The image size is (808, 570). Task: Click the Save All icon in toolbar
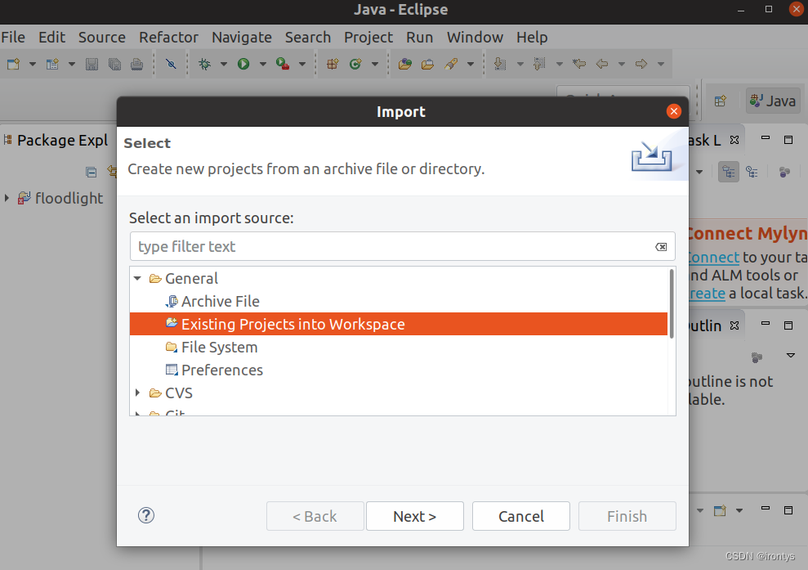[x=114, y=64]
